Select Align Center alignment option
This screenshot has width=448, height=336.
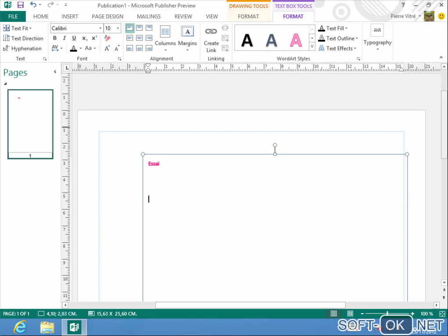(139, 38)
